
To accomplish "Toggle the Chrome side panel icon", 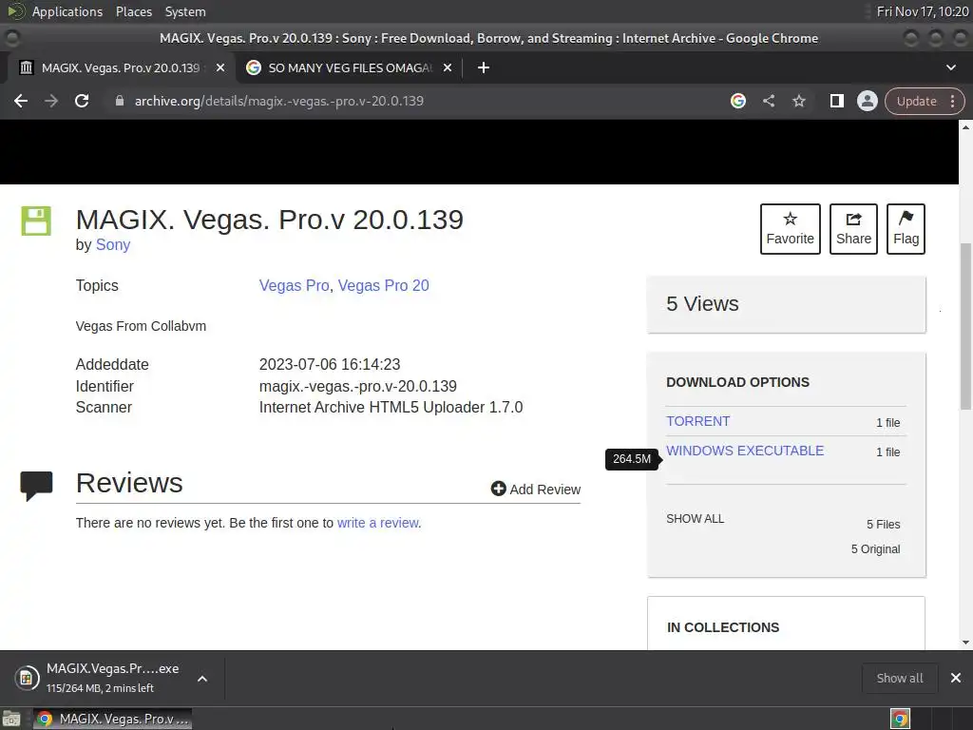I will pyautogui.click(x=836, y=101).
